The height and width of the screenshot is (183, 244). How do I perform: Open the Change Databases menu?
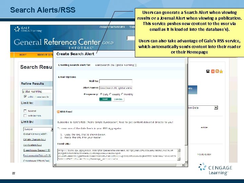tap(112, 27)
